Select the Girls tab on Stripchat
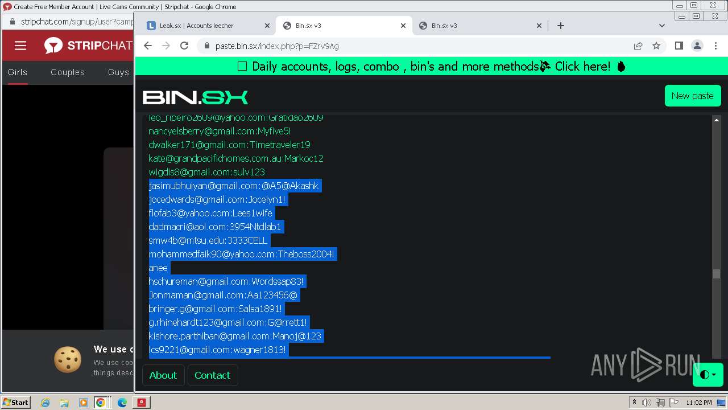Viewport: 728px width, 410px height. click(x=18, y=72)
